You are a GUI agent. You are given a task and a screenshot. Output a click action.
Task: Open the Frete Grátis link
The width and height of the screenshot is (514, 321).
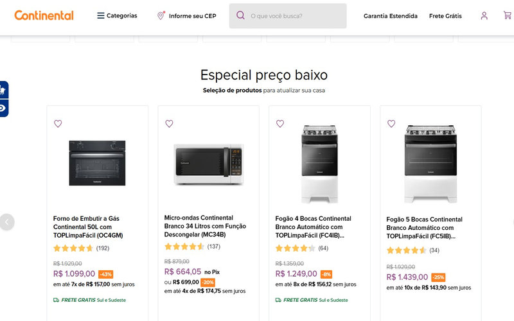click(x=445, y=16)
